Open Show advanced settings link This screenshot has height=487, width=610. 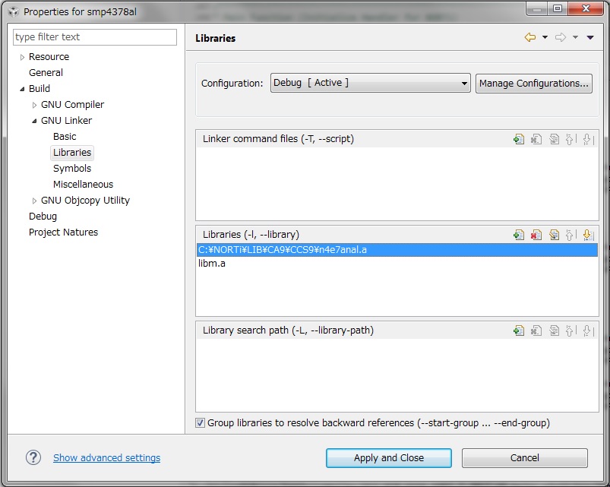coord(106,457)
